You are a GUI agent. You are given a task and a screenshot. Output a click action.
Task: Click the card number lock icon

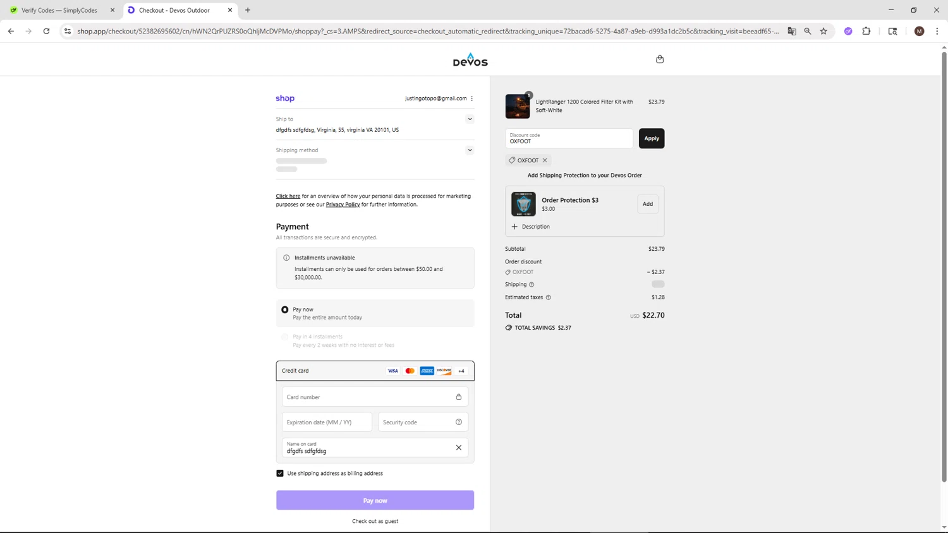click(x=459, y=397)
